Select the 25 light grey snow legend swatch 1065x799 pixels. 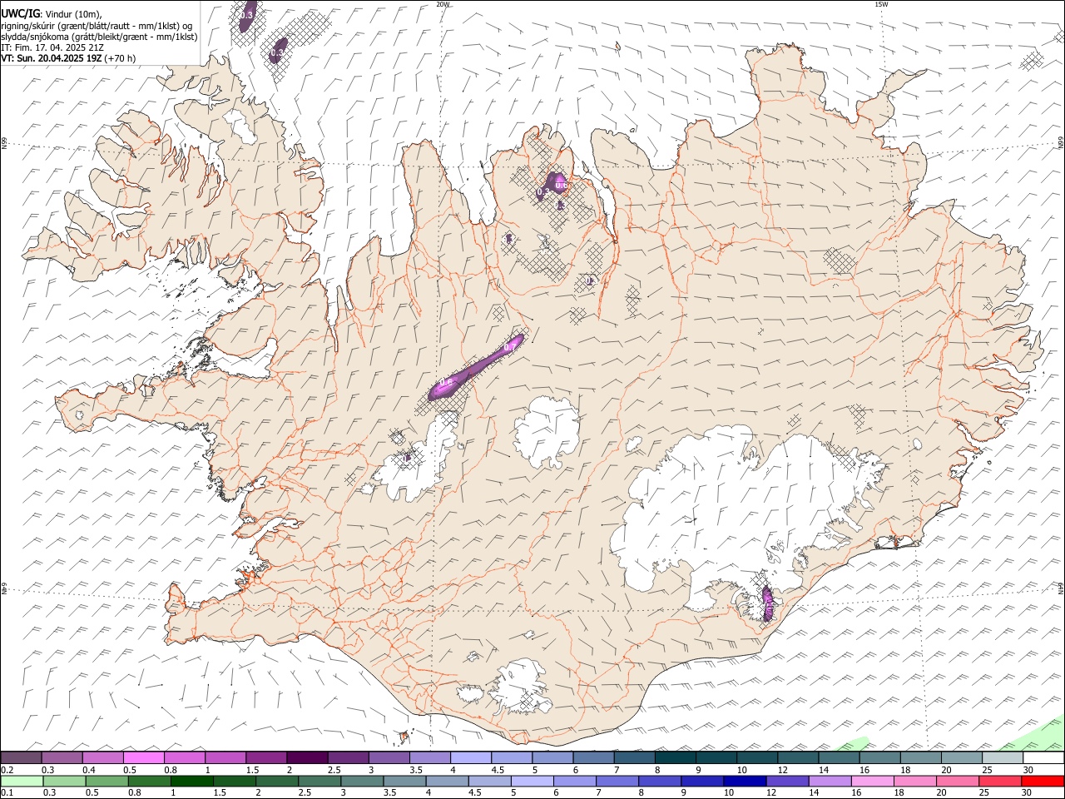[1003, 757]
